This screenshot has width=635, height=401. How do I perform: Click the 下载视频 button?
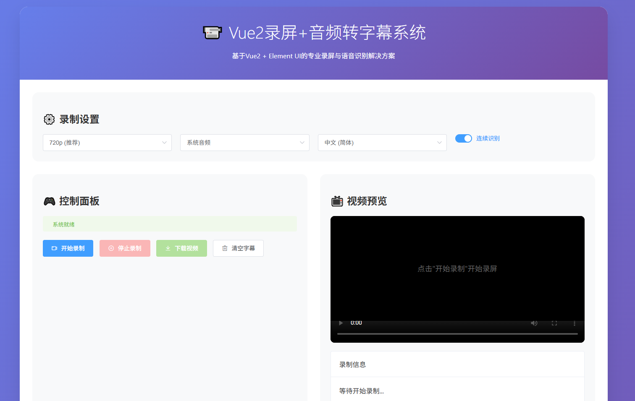[x=181, y=248]
